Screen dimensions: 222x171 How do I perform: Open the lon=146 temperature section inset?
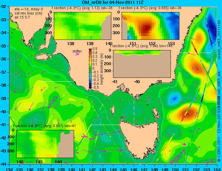click(142, 64)
